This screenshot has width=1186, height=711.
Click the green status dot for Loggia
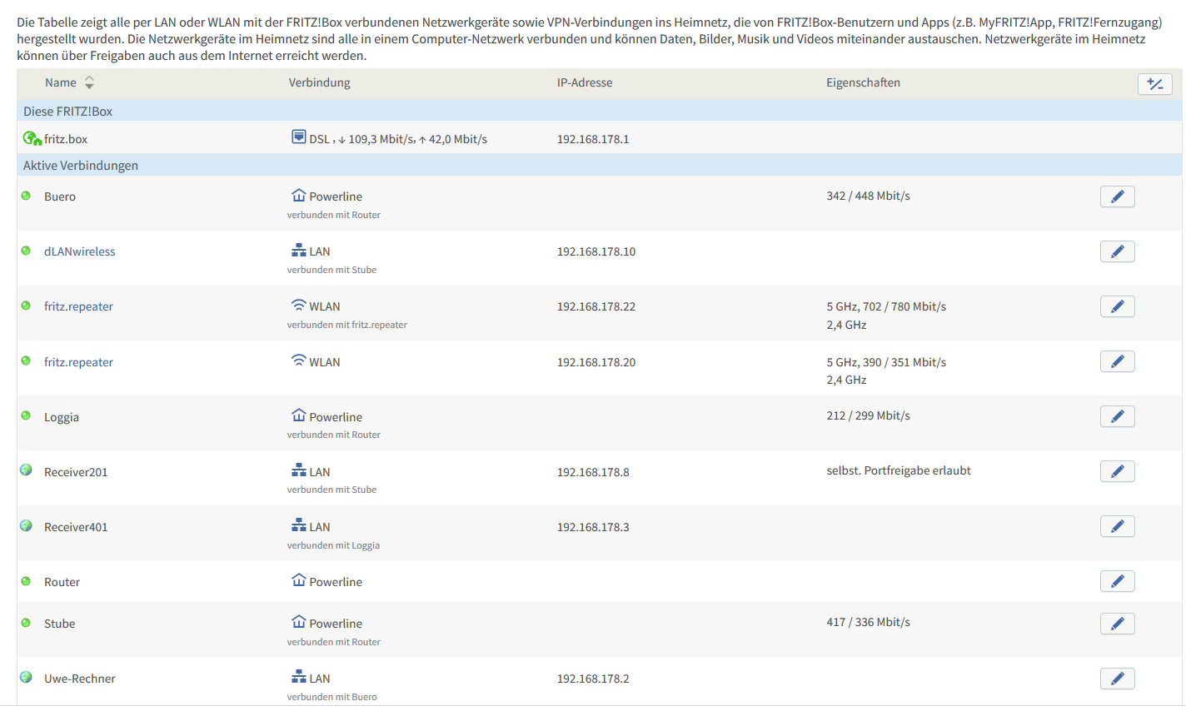(x=26, y=415)
